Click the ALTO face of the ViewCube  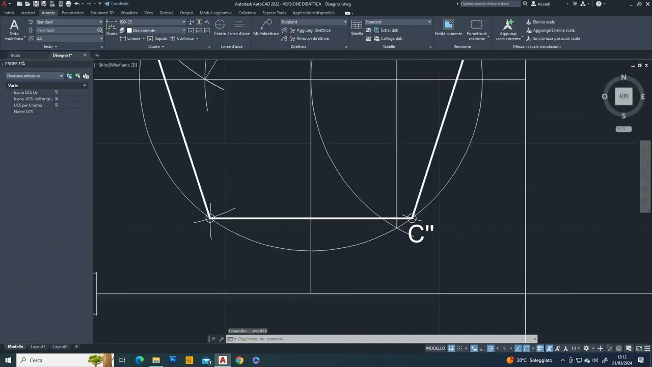pyautogui.click(x=623, y=96)
